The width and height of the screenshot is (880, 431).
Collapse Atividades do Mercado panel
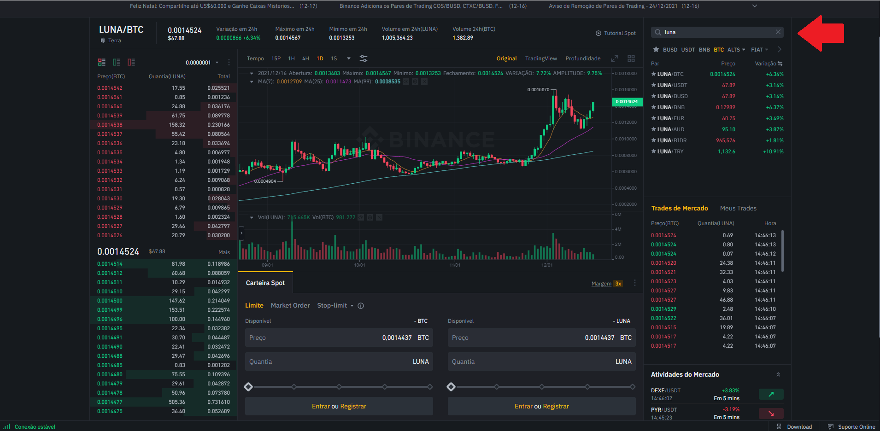point(778,374)
